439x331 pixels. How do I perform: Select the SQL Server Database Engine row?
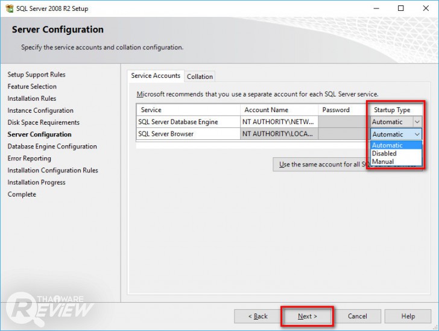click(188, 122)
